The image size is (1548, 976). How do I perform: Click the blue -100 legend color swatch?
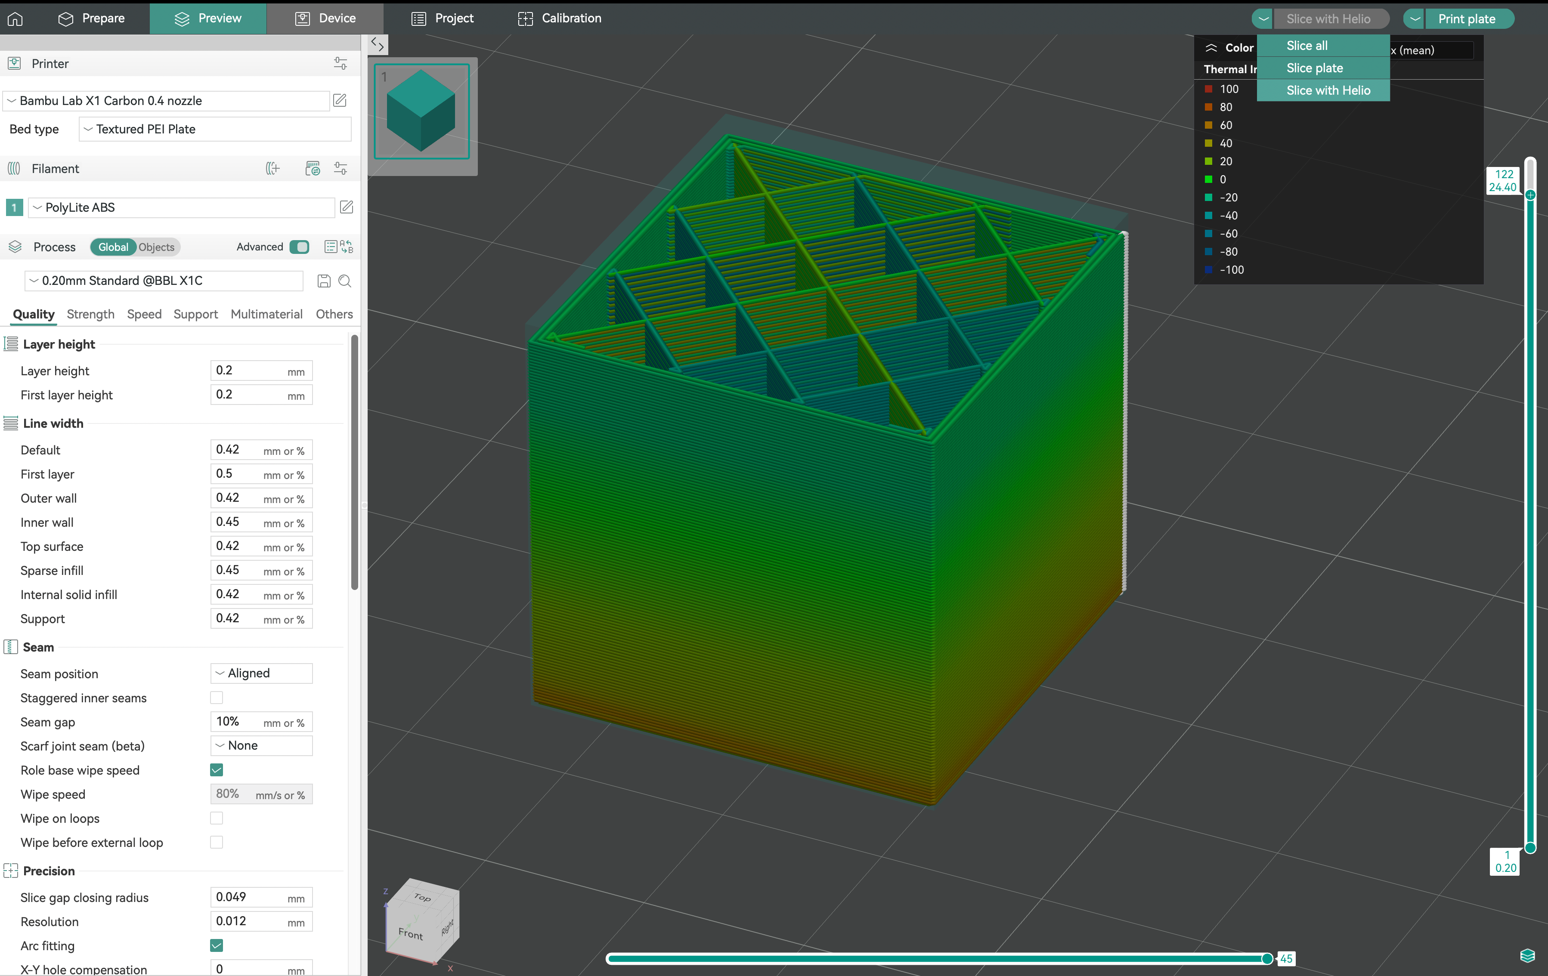(x=1209, y=270)
